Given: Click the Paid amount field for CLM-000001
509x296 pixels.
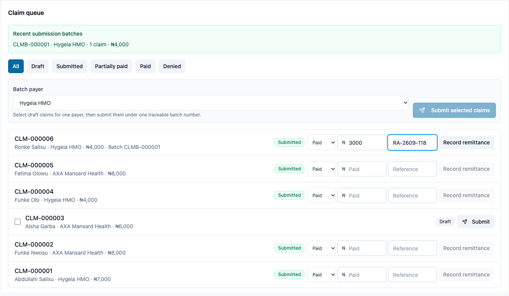Looking at the screenshot, I should pos(362,275).
